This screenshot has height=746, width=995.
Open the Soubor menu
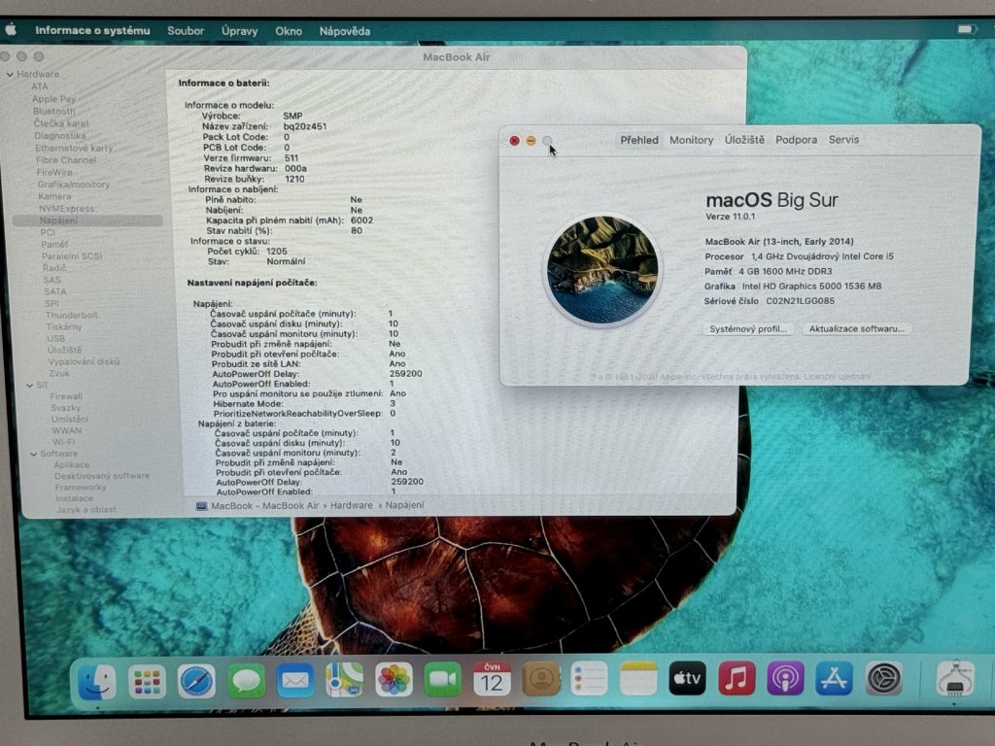(x=186, y=30)
